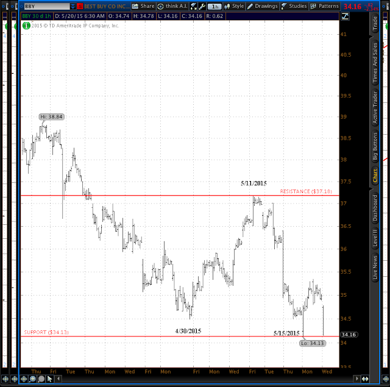
Task: Change the 1h timeframe button
Action: click(x=214, y=7)
